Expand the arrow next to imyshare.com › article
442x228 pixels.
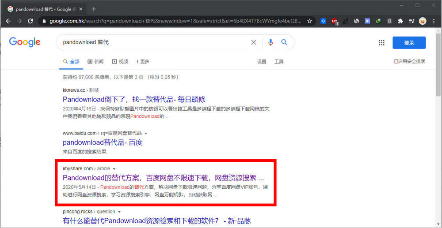tap(114, 169)
